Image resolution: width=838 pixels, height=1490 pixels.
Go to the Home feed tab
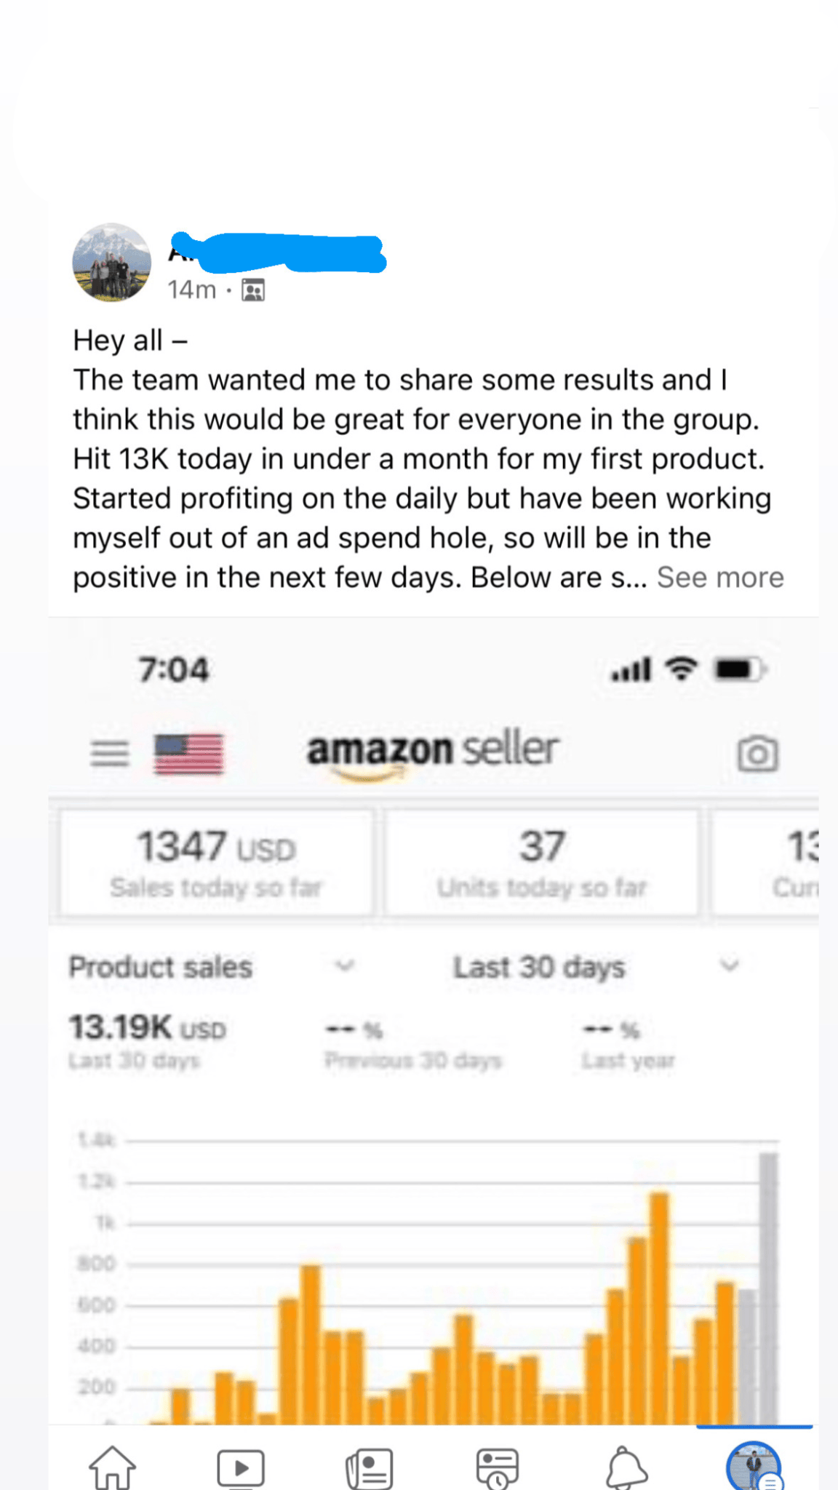(x=112, y=1467)
